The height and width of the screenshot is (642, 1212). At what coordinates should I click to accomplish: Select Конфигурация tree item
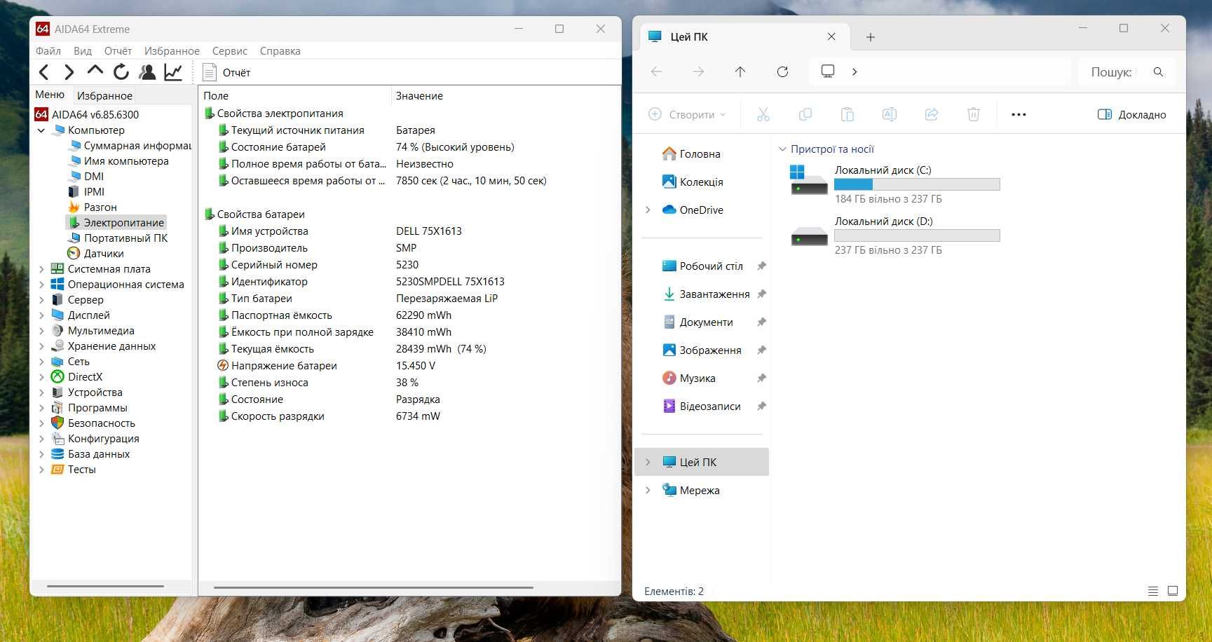click(95, 439)
